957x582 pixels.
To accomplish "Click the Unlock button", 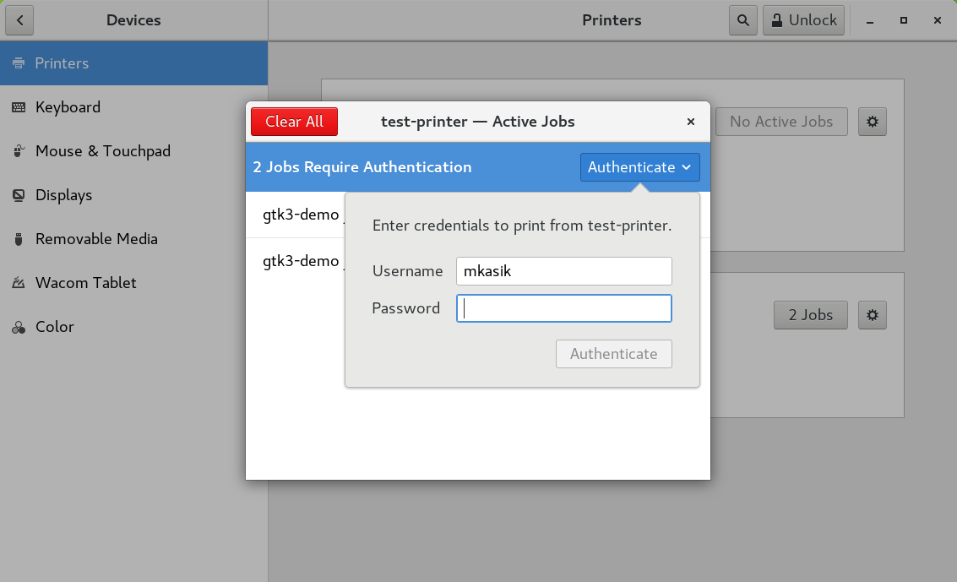I will pos(803,20).
